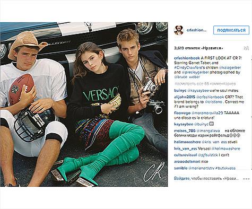Open the crfashionbook profile avatar
Image resolution: width=252 pixels, height=209 pixels.
click(179, 30)
